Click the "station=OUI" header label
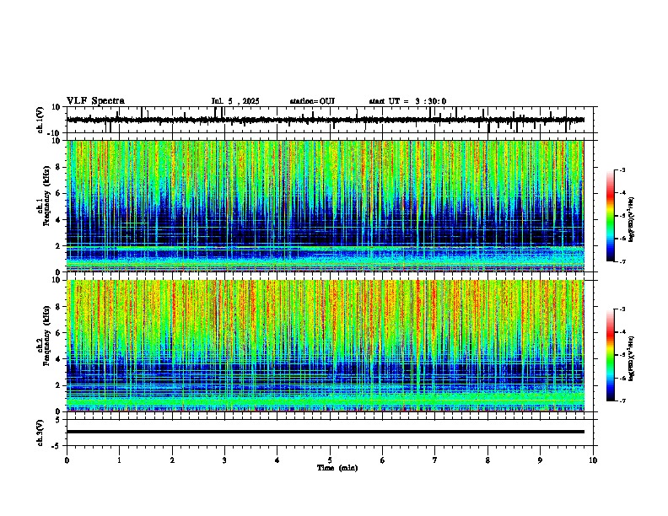 point(312,101)
